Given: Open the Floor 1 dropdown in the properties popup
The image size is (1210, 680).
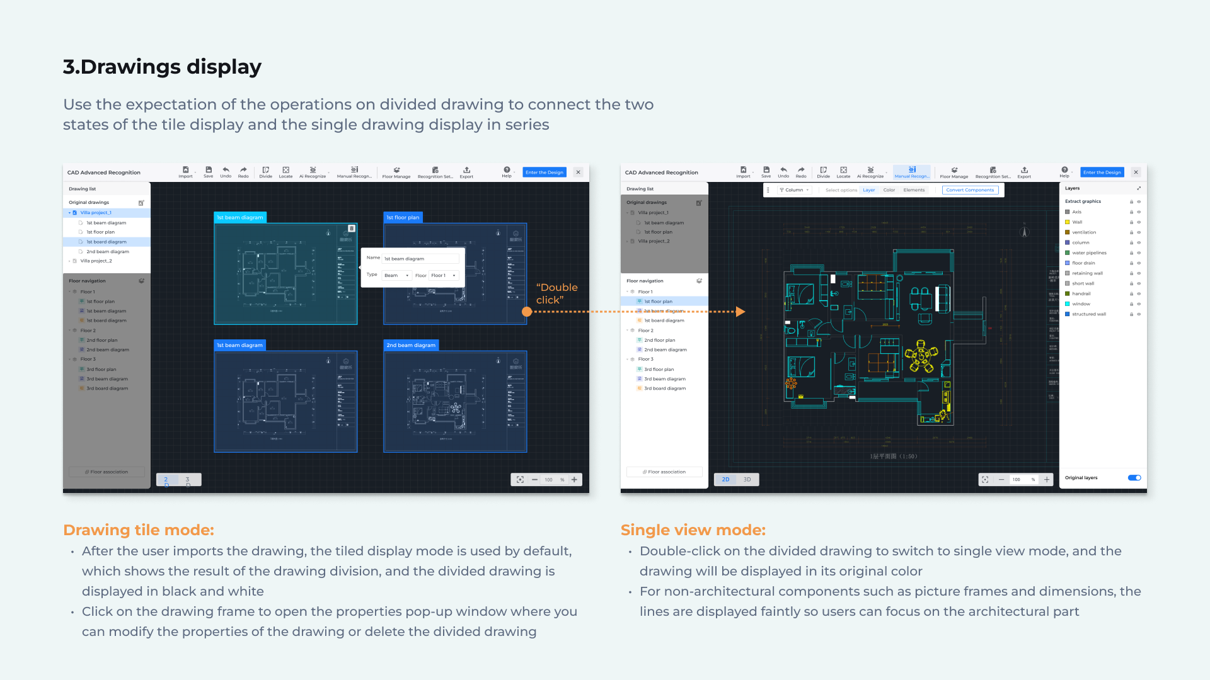Looking at the screenshot, I should (x=443, y=276).
